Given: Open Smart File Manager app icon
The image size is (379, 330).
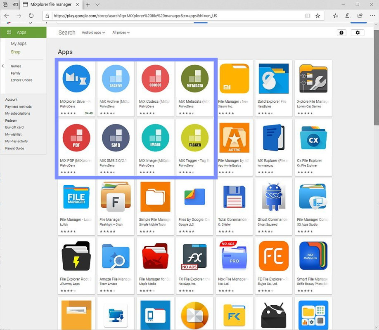Looking at the screenshot, I should pos(313,256).
